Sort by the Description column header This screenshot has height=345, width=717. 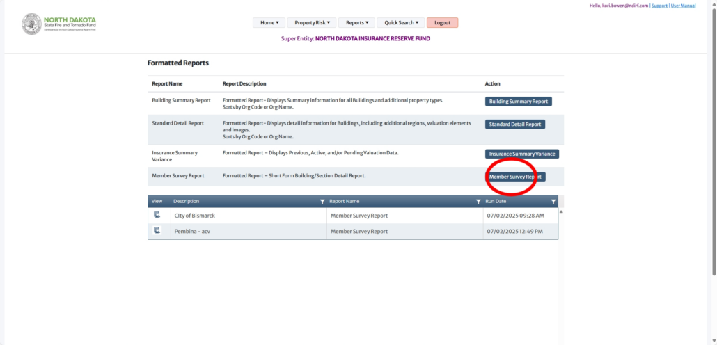(187, 202)
